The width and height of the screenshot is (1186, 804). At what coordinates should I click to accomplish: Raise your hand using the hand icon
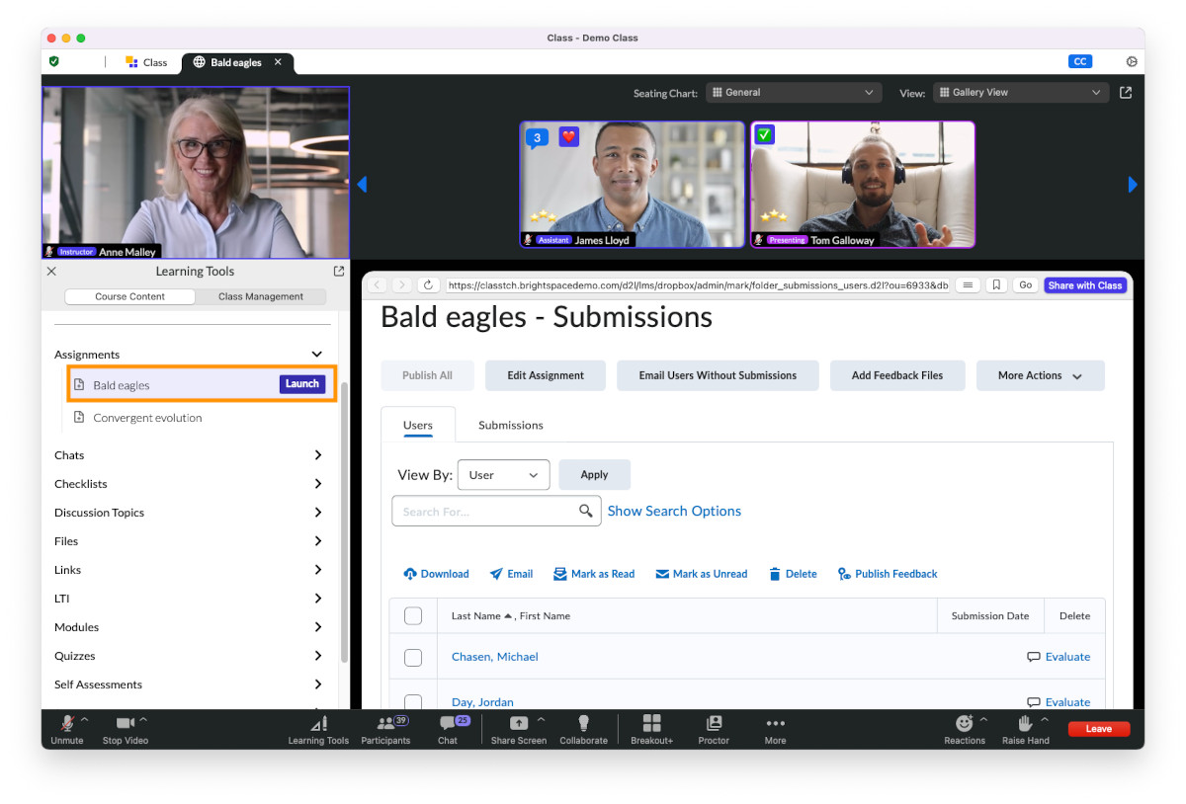point(1025,724)
